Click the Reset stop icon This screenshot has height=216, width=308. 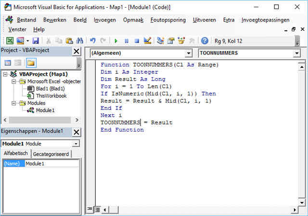[x=137, y=41]
